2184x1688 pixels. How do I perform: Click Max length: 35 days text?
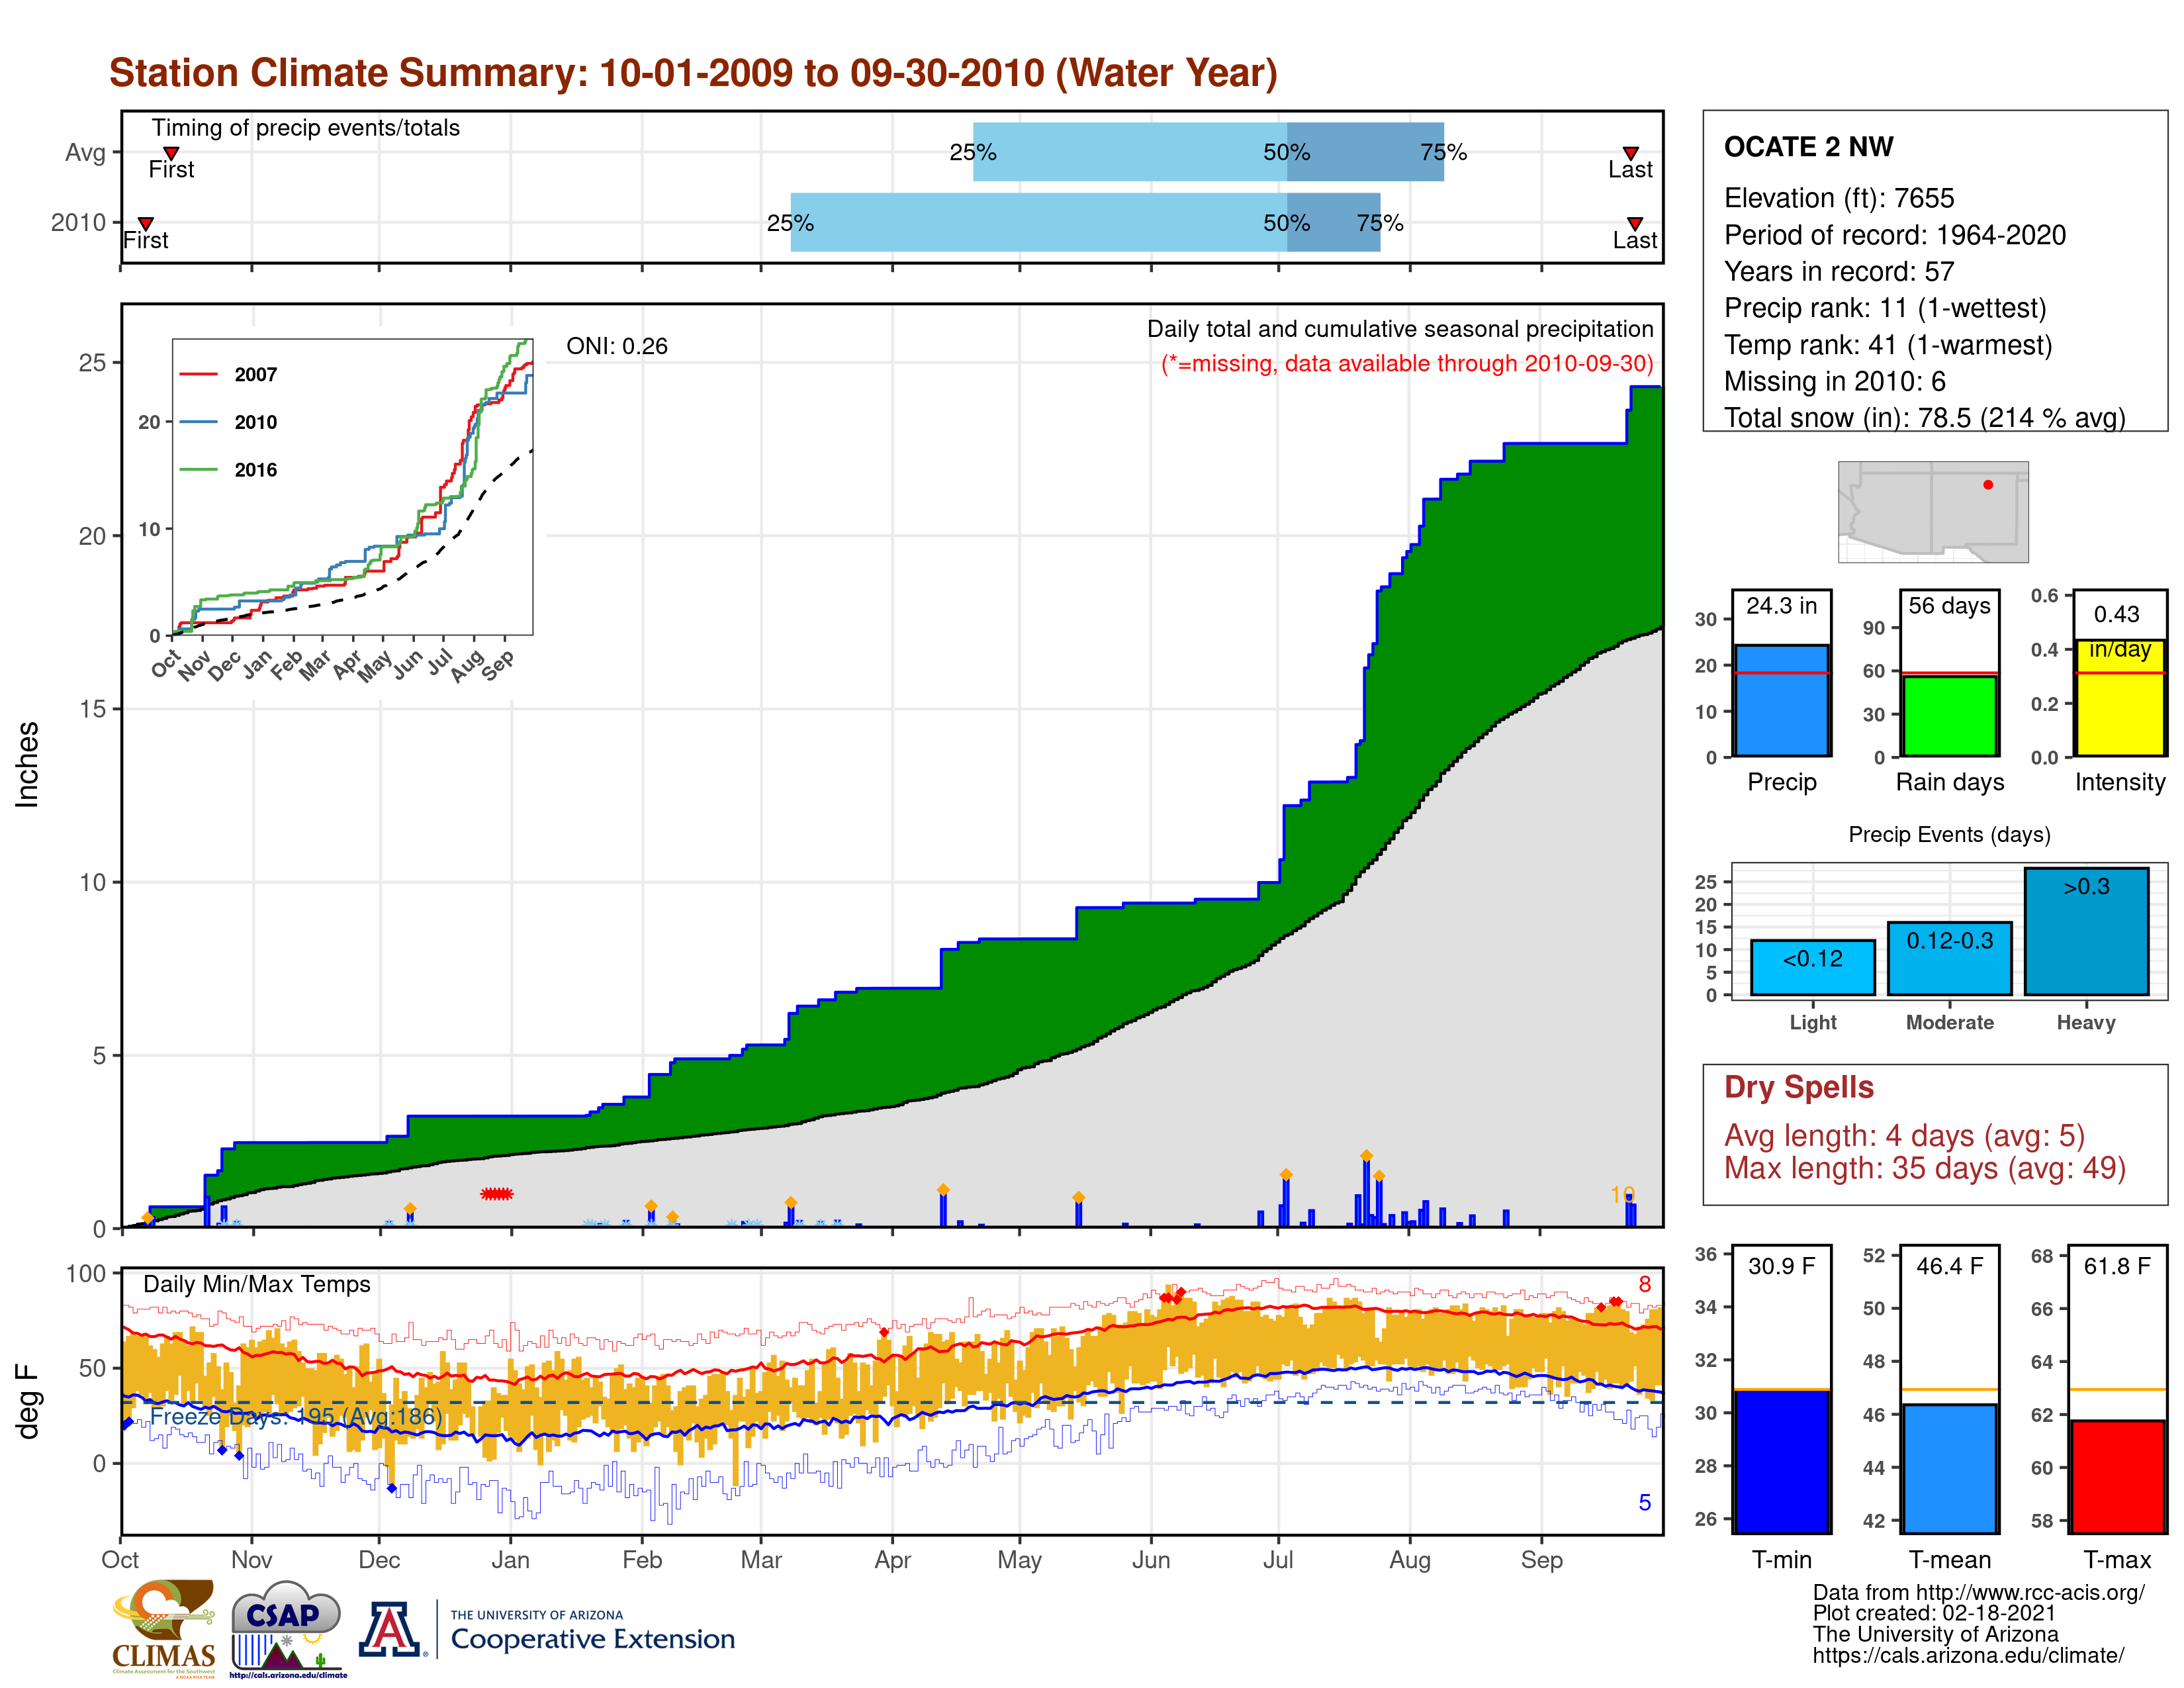tap(1924, 1168)
